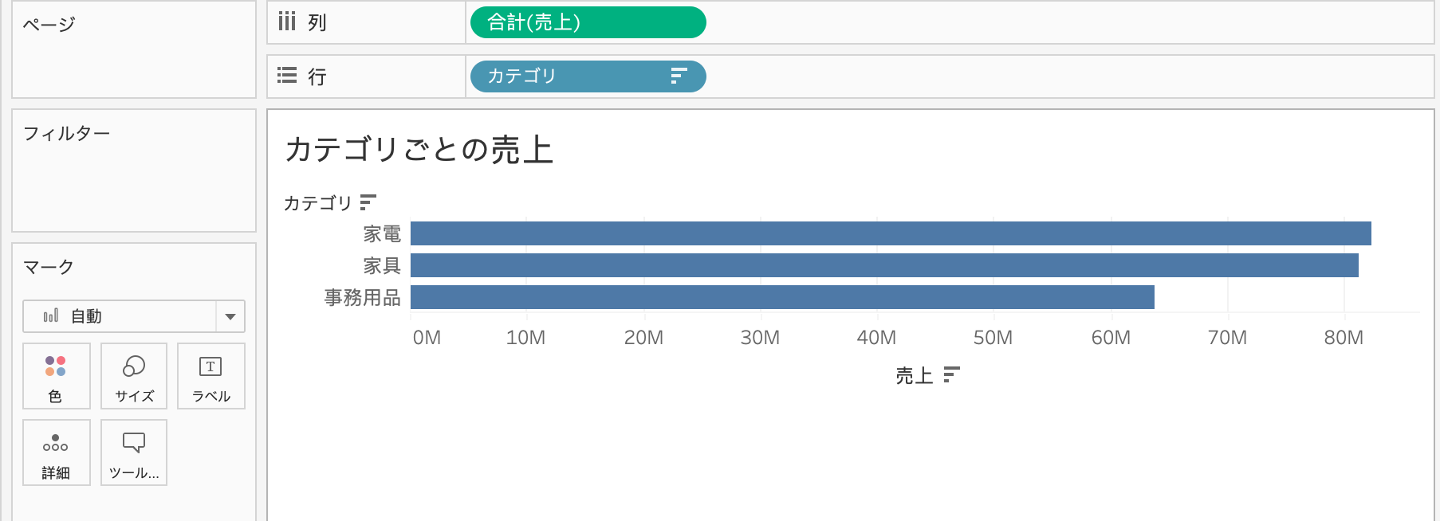
Task: Click sort icon next to カテゴリ header
Action: [x=368, y=202]
